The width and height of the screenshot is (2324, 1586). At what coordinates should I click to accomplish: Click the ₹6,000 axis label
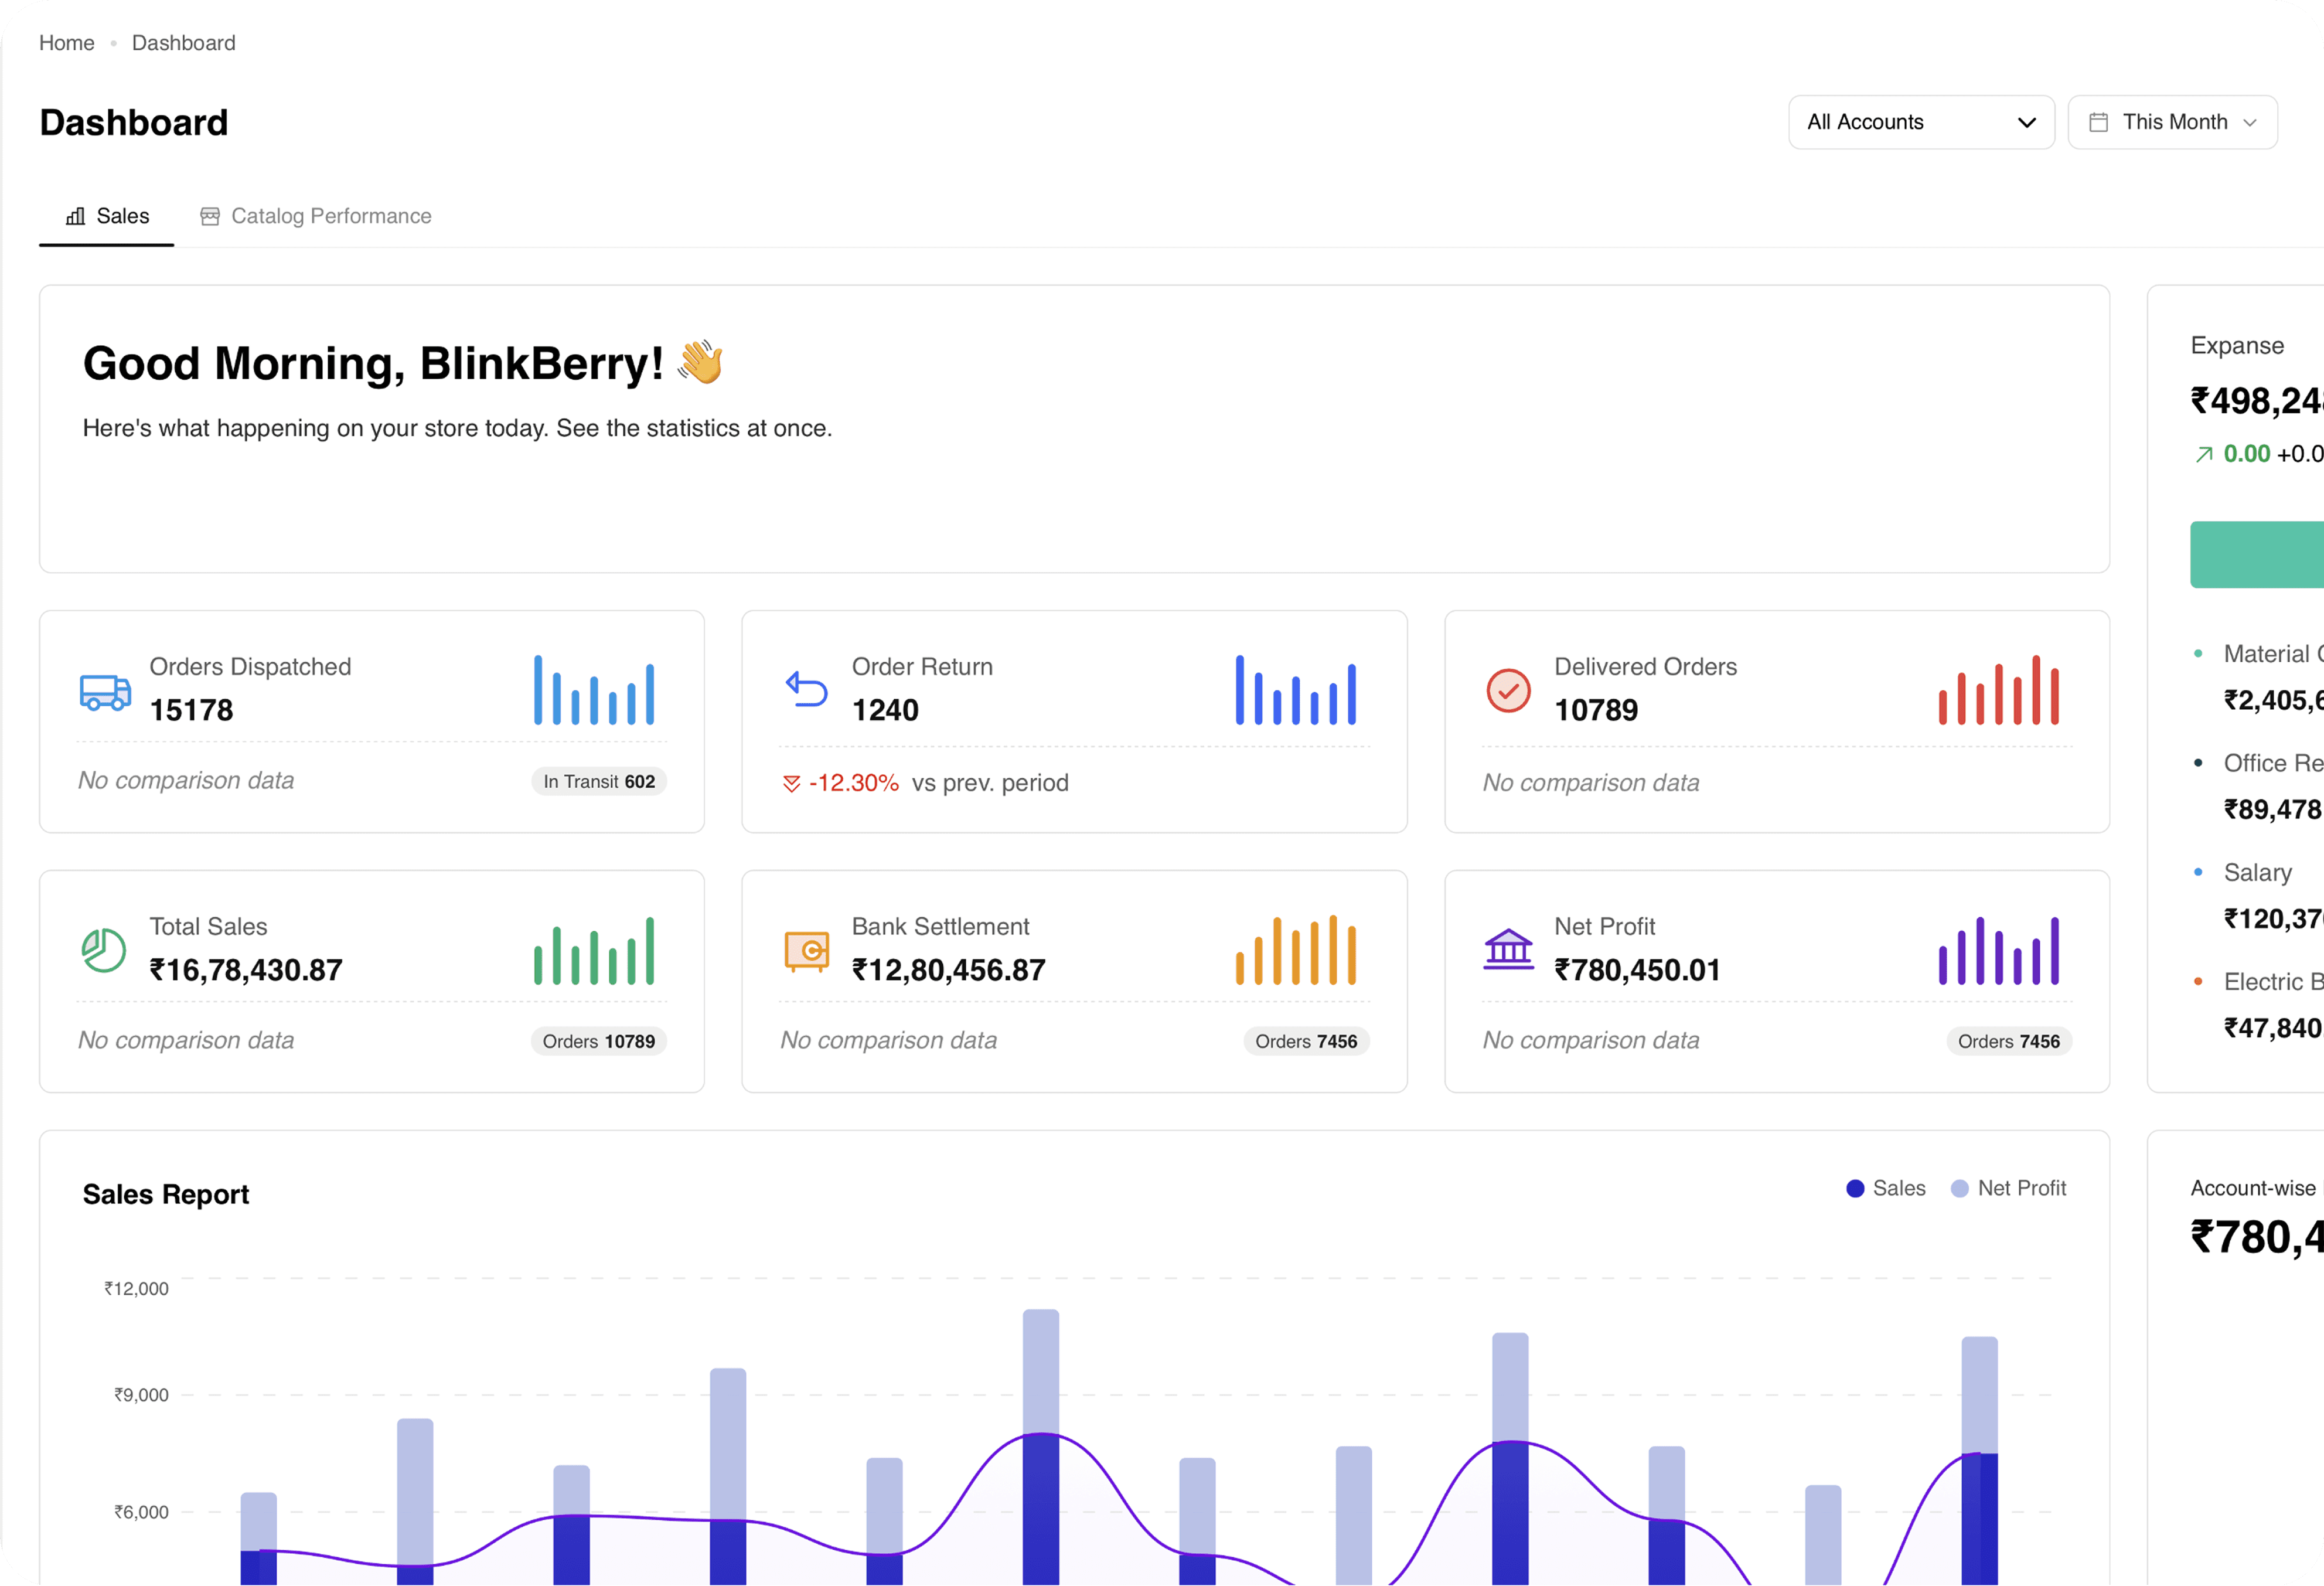[x=142, y=1512]
